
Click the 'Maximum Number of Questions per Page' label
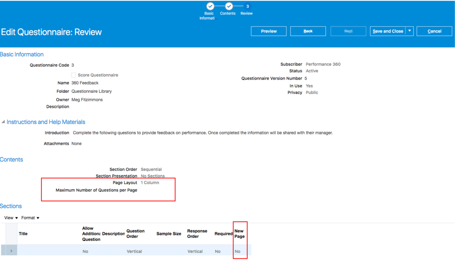[x=96, y=190]
